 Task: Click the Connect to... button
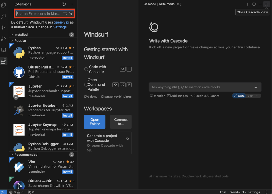point(121,122)
